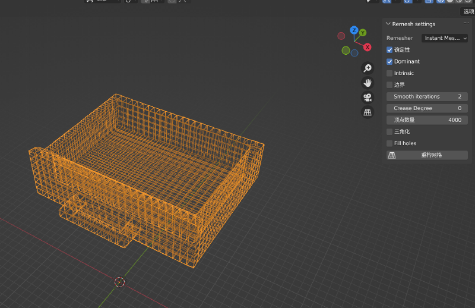
Task: Enable the Intrinsic checkbox
Action: [x=389, y=73]
